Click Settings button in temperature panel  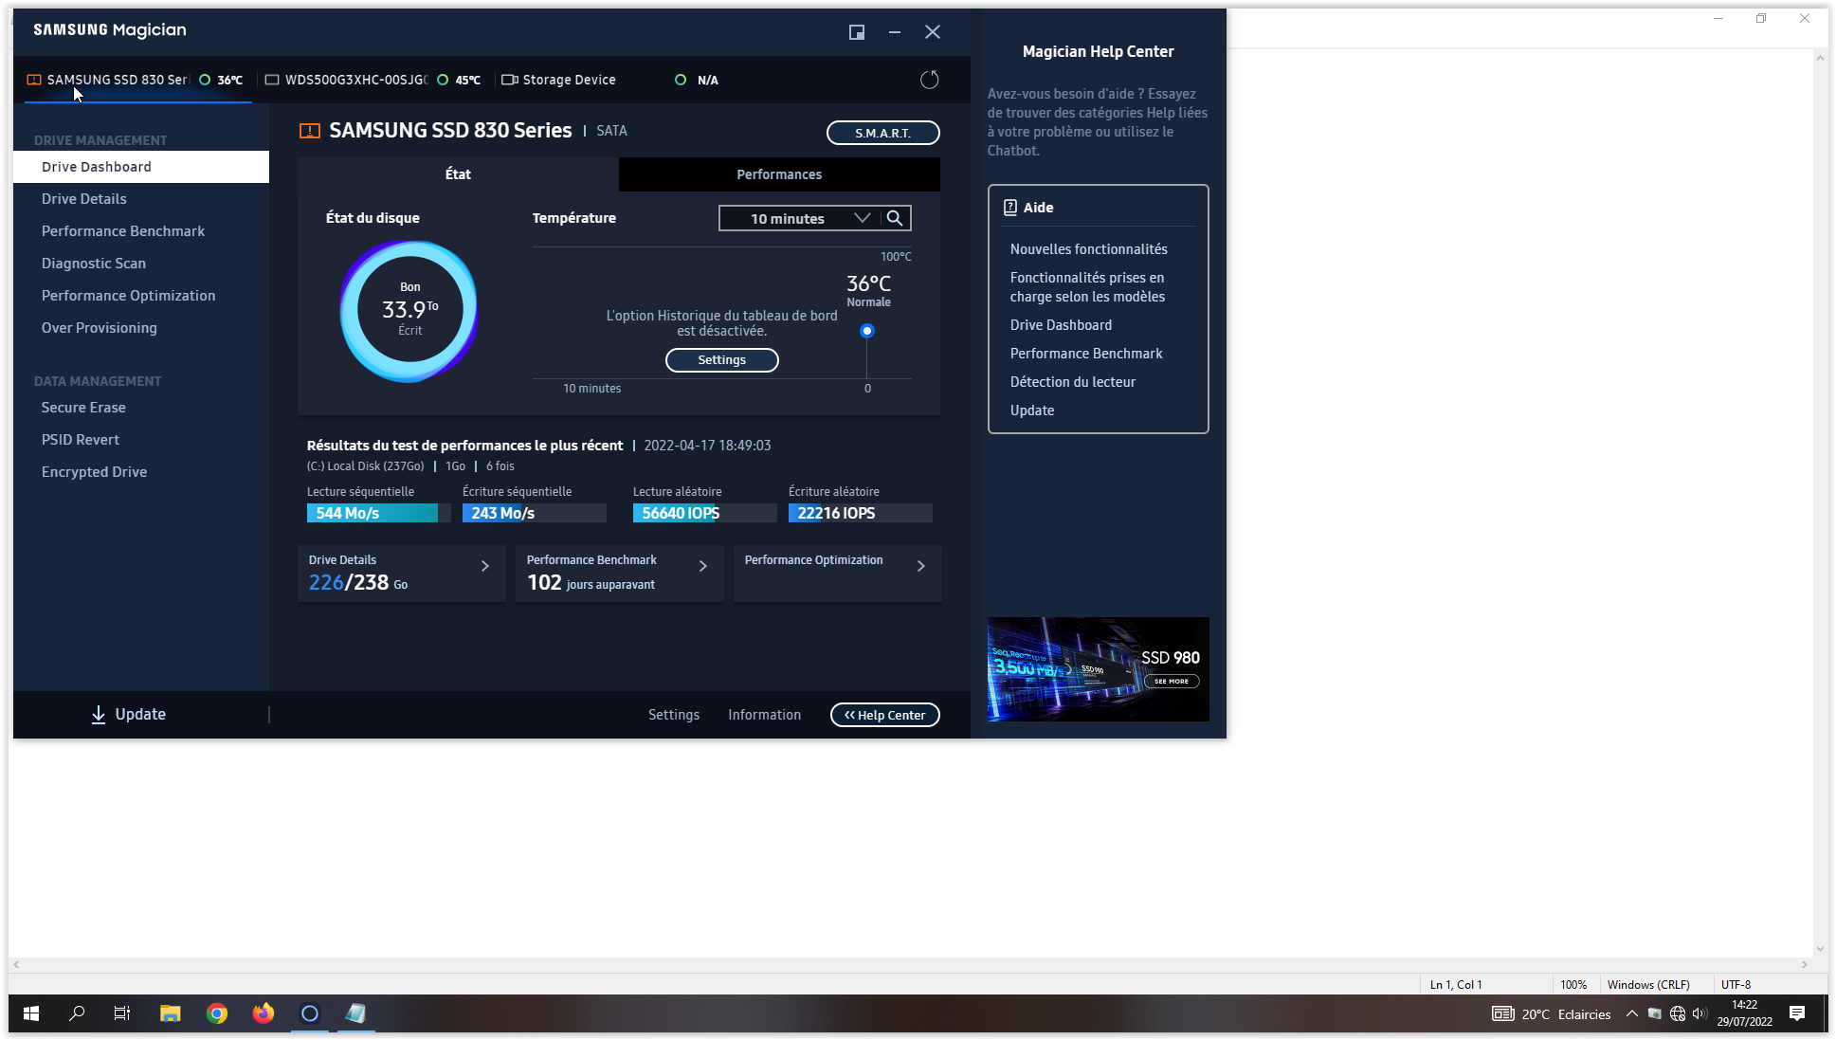722,360
